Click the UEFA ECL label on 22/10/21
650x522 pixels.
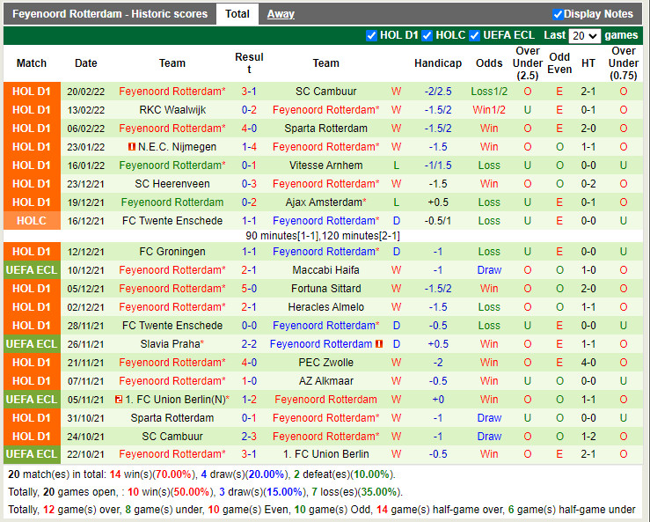pos(32,454)
